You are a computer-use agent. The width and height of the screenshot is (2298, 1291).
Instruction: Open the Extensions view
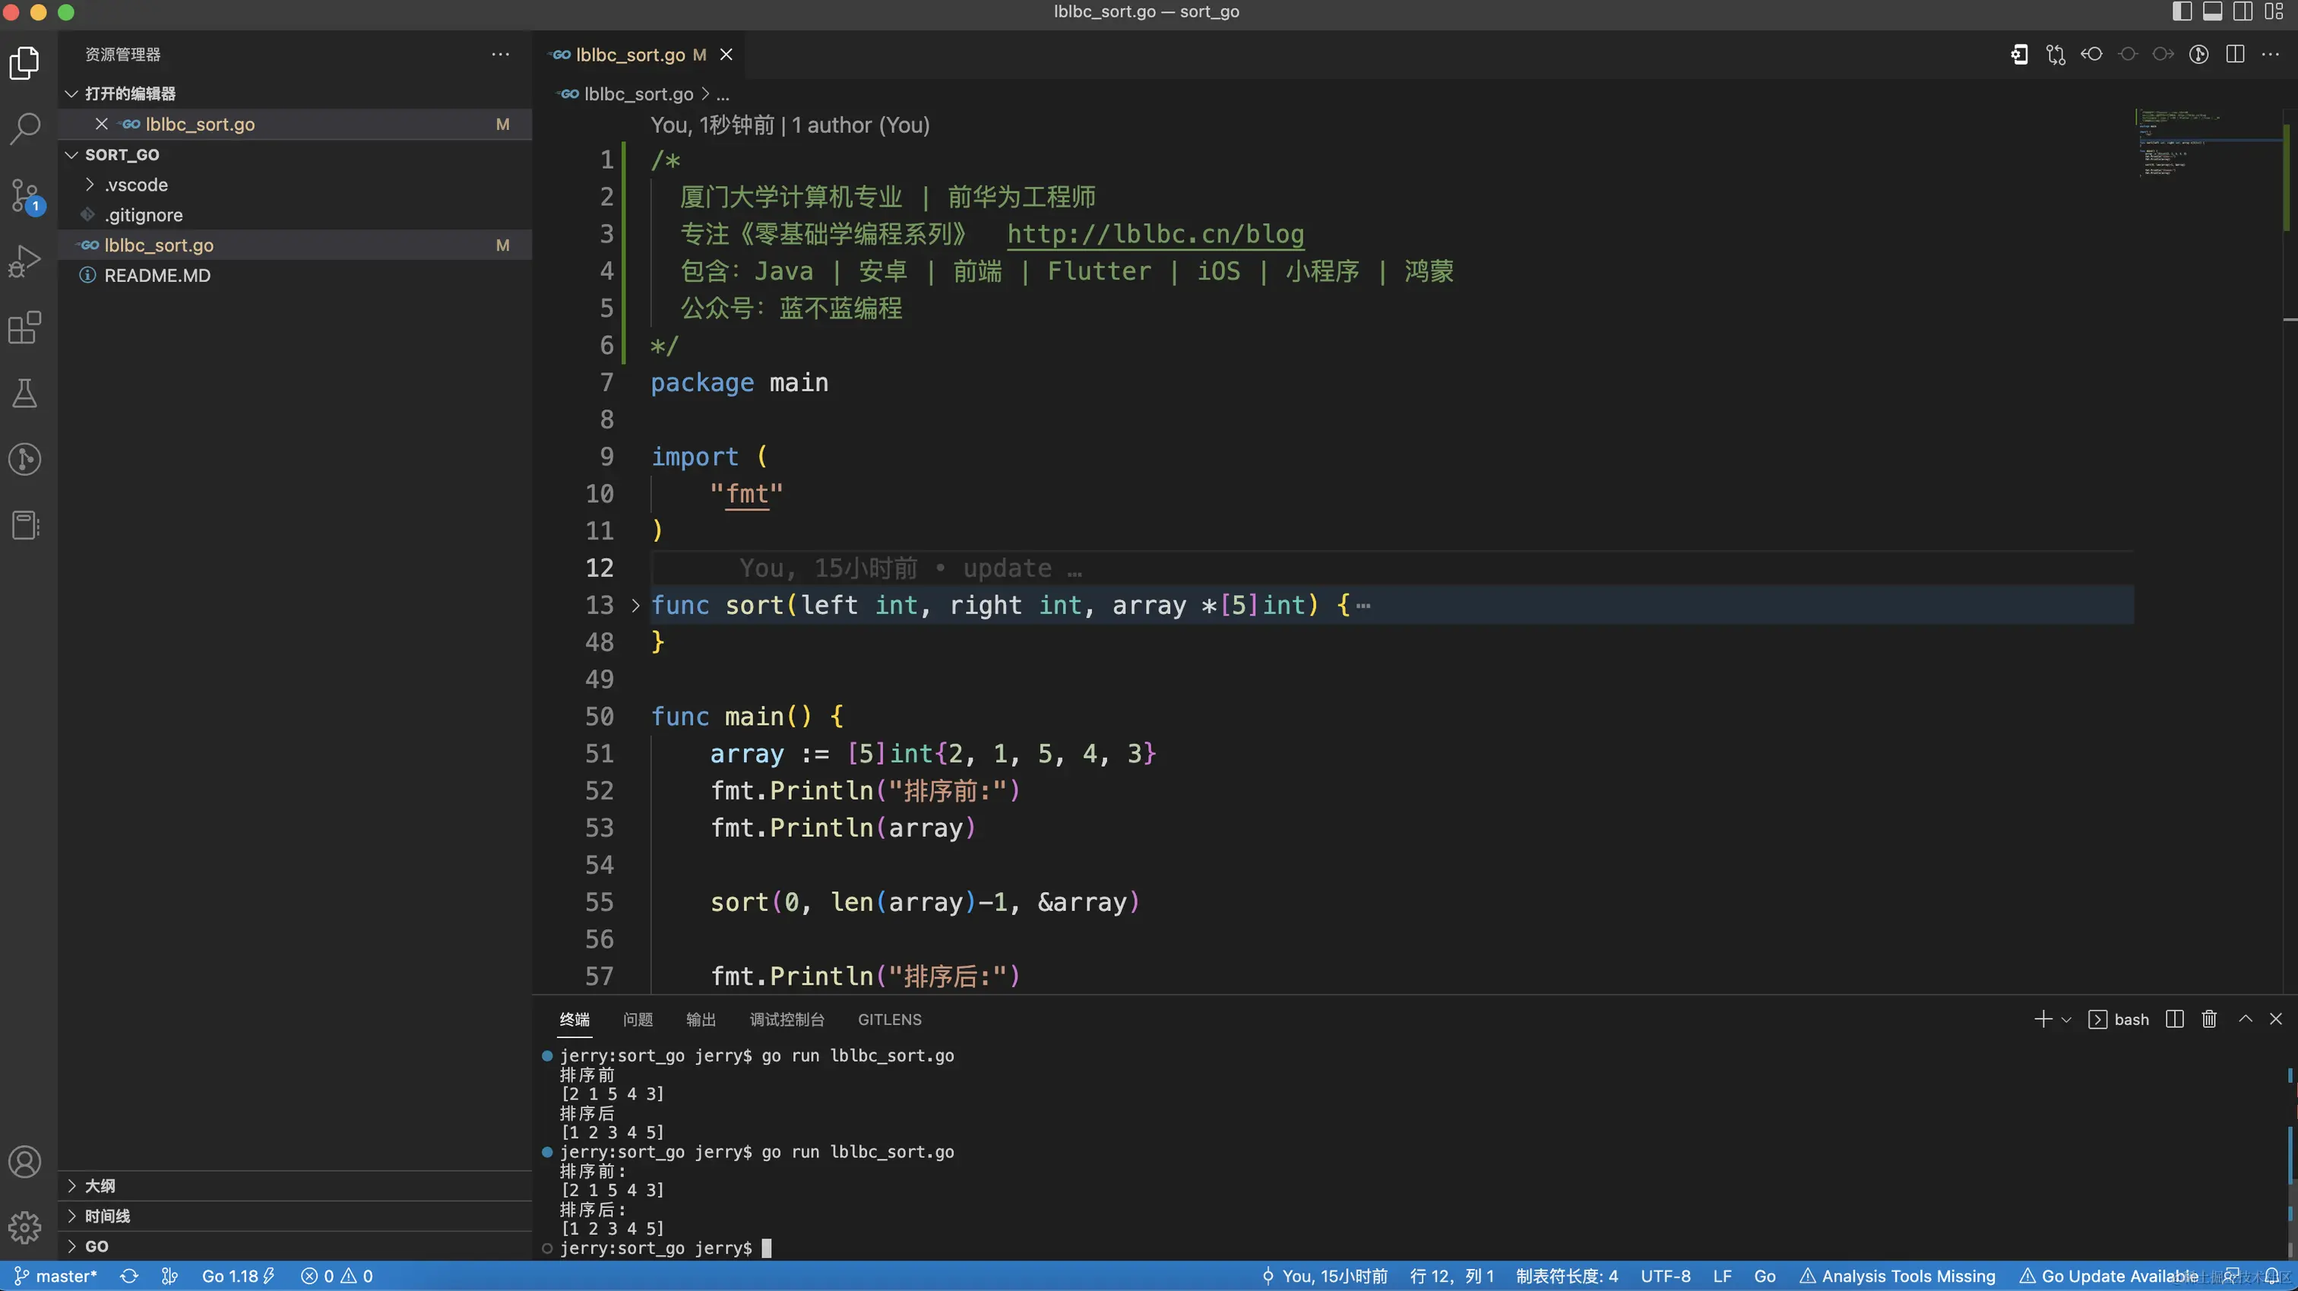click(25, 327)
